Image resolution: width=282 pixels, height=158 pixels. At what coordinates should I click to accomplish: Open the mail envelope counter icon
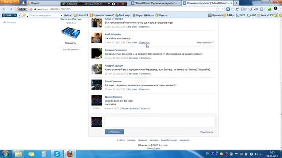point(244,9)
